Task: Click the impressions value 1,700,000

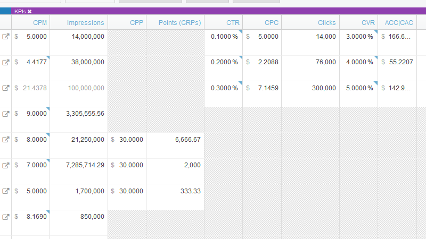Action: click(x=89, y=191)
